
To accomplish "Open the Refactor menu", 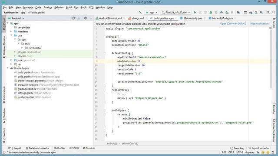I will click(x=59, y=7).
